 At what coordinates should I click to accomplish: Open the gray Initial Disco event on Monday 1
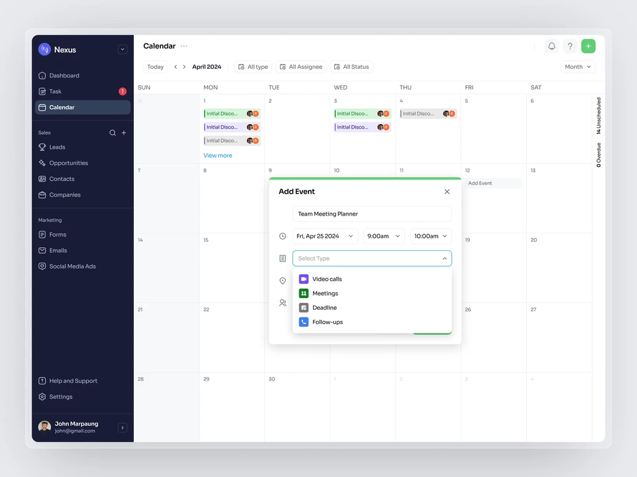[x=232, y=141]
